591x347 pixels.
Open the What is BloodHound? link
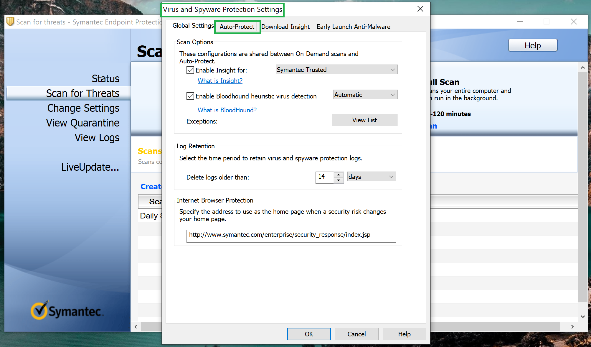coord(227,110)
